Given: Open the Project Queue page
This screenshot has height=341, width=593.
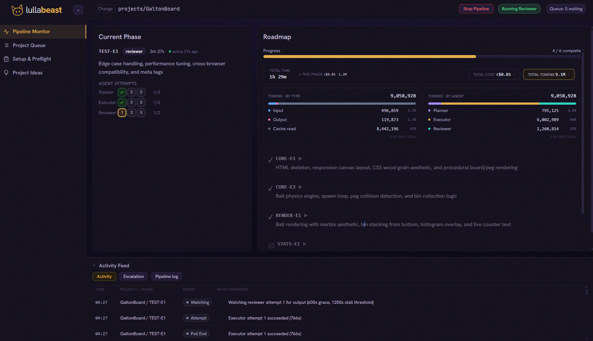Looking at the screenshot, I should tap(43, 45).
